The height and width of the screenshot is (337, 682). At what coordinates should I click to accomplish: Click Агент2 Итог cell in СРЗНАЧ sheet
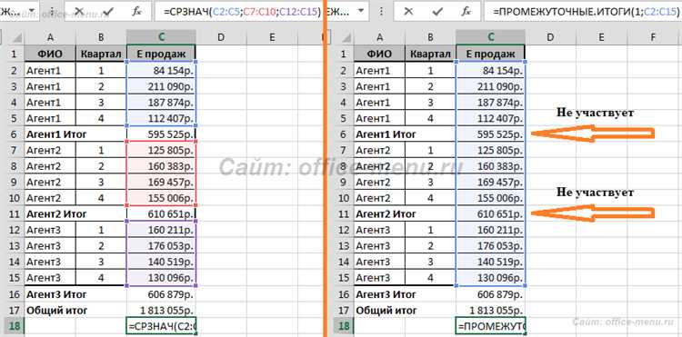tap(75, 214)
